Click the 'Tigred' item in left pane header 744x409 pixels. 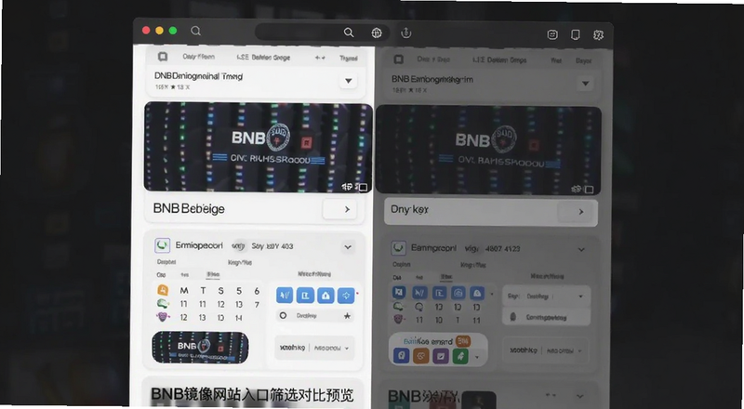[348, 59]
